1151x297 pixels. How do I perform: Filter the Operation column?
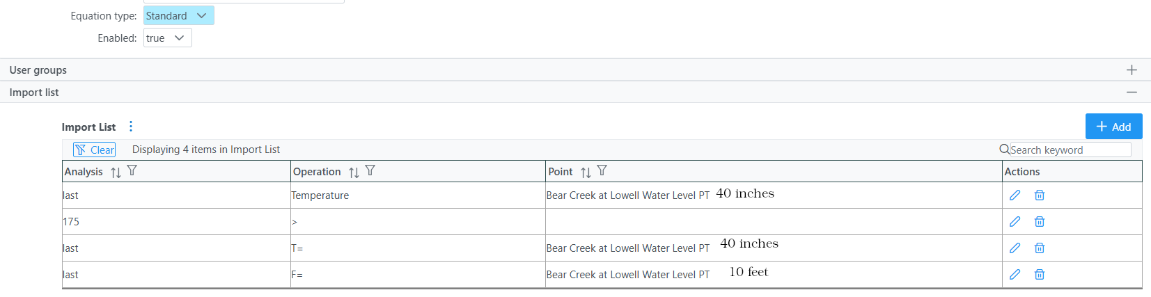pos(370,171)
